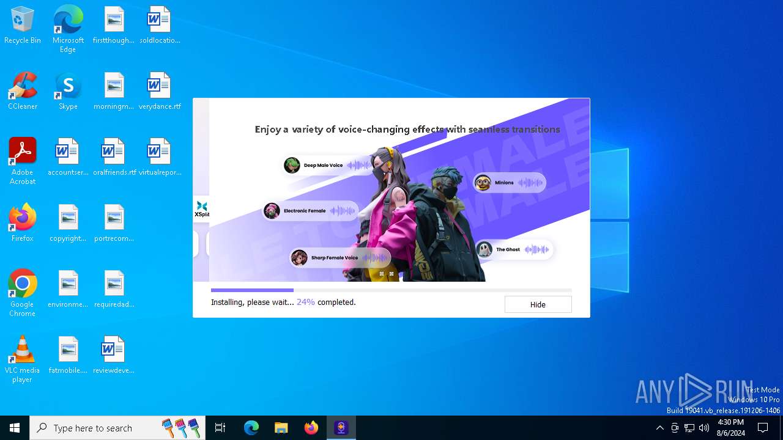Click The Ghost voice effect badge
This screenshot has width=783, height=440.
(514, 249)
